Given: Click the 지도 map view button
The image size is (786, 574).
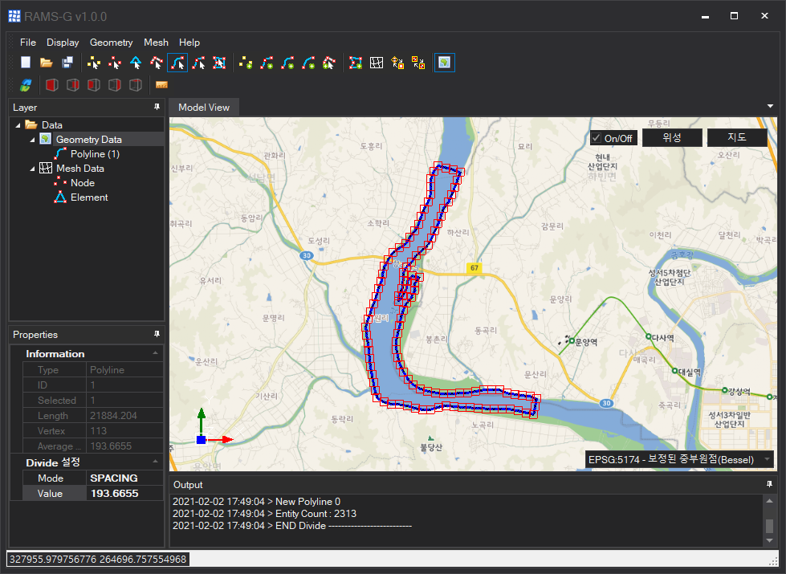Looking at the screenshot, I should point(736,137).
